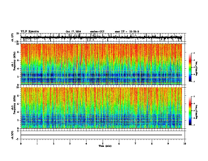Image resolution: width=208 pixels, height=161 pixels.
Task: Click the time axis tick label '3'
Action: [70, 144]
